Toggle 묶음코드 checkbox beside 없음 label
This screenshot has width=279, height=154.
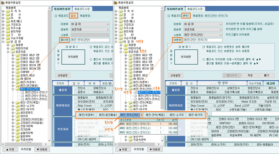56,15
